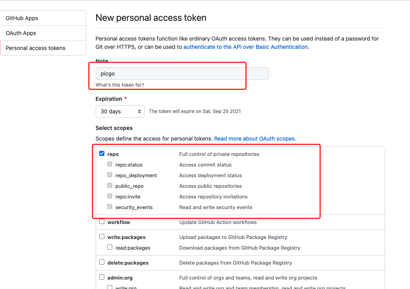Click the Note field containing picgo

tap(182, 74)
